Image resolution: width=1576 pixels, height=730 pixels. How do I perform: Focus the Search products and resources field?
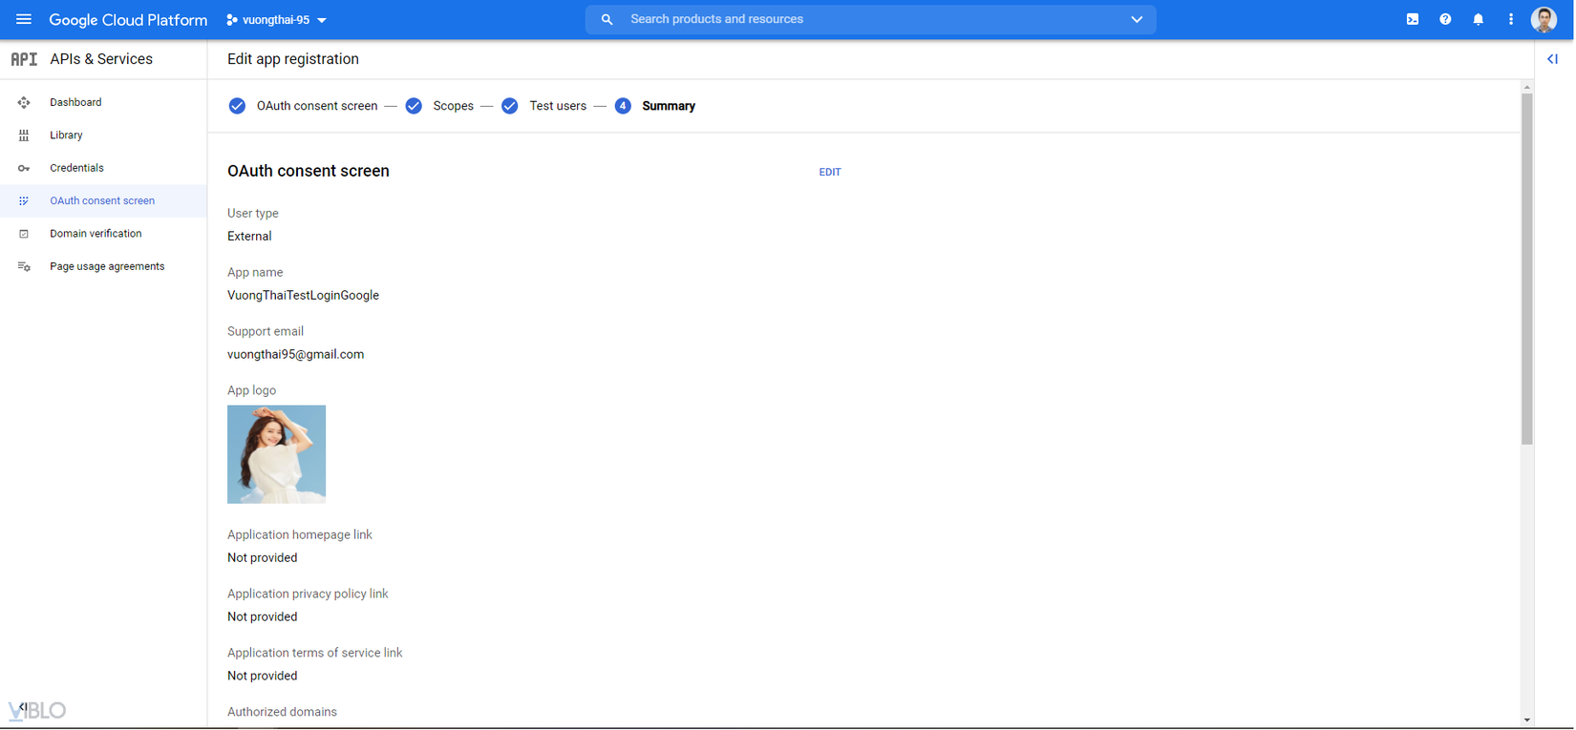(870, 19)
